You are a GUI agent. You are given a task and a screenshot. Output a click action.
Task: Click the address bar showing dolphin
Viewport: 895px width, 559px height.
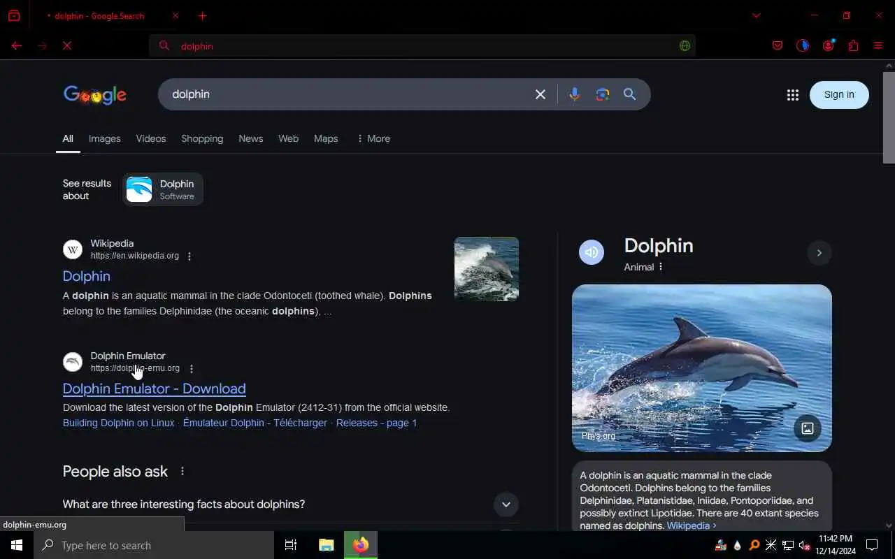(x=423, y=46)
